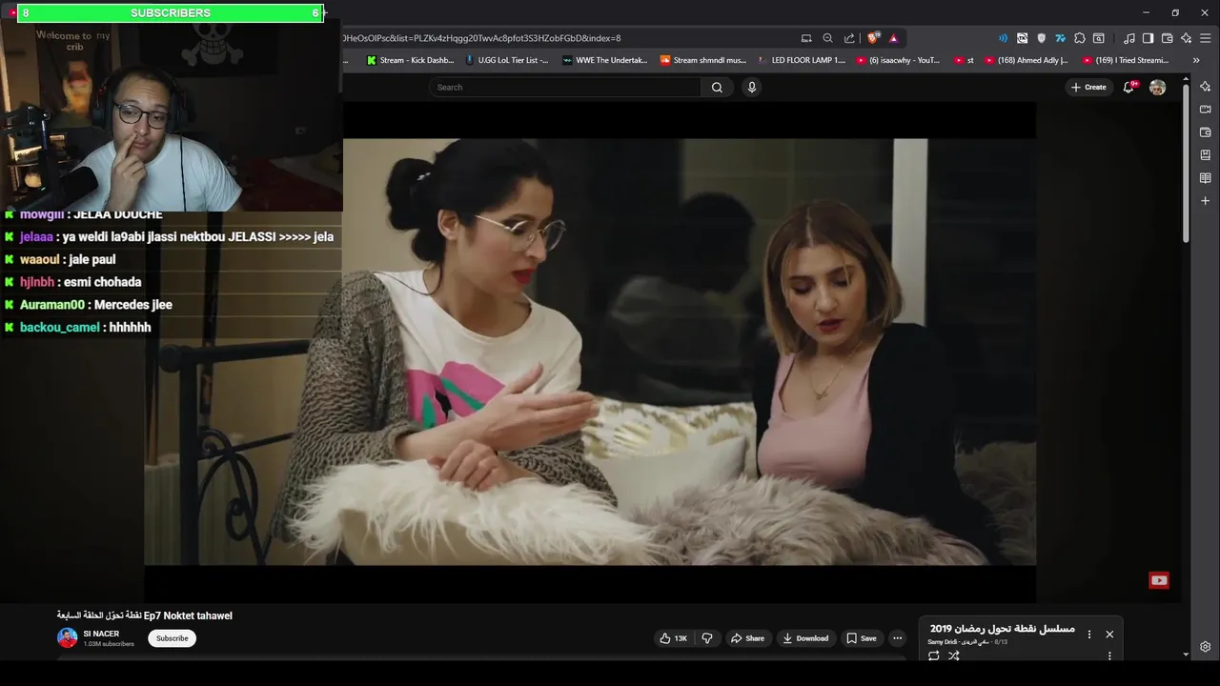This screenshot has height=686, width=1220.
Task: Click the SI NACER channel avatar
Action: (67, 638)
